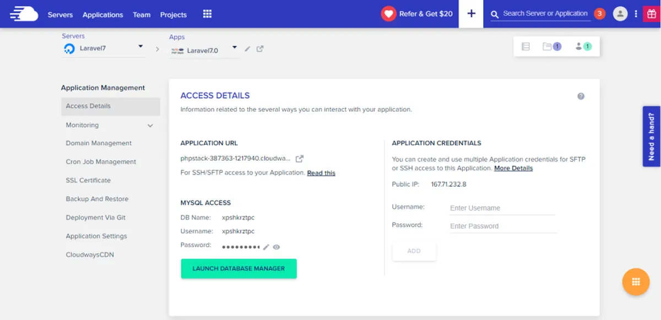Show MySQL password with eye icon
The height and width of the screenshot is (320, 661).
tap(277, 247)
